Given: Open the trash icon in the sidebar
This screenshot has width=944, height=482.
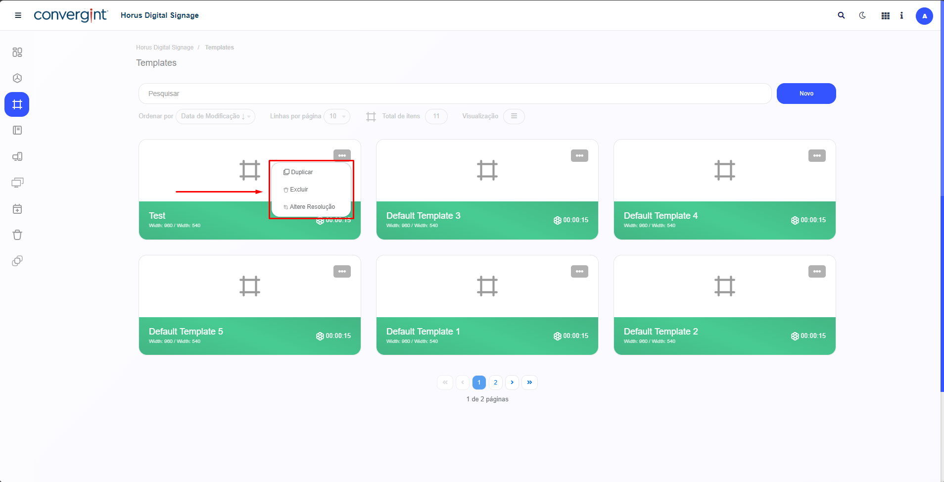Looking at the screenshot, I should [x=17, y=235].
